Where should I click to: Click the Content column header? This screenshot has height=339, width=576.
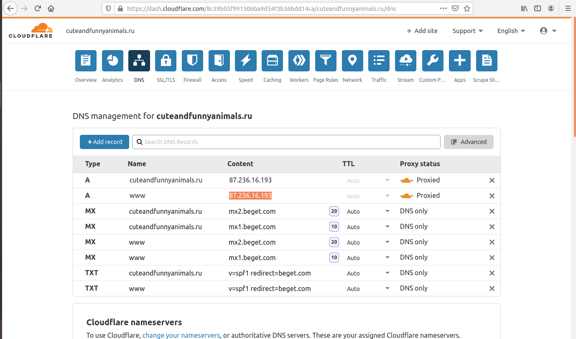coord(240,164)
